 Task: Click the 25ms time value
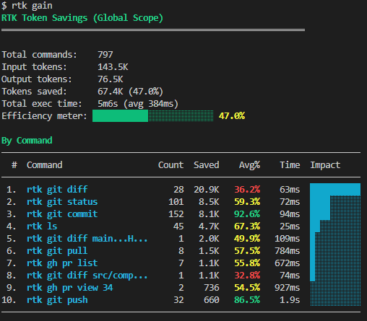(290, 227)
